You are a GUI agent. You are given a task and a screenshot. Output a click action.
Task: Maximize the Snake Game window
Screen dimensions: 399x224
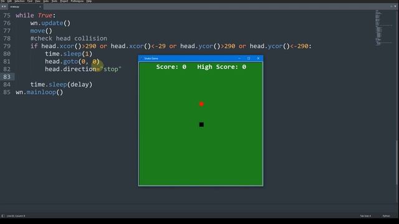click(x=249, y=58)
